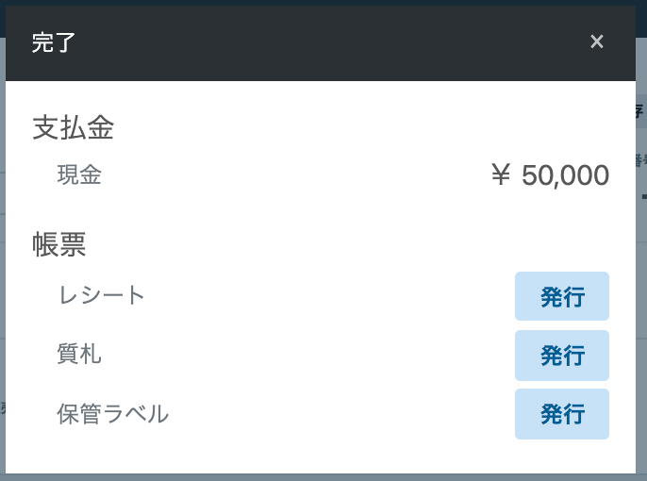The width and height of the screenshot is (647, 481).
Task: Issue the レシート receipt
Action: click(562, 297)
